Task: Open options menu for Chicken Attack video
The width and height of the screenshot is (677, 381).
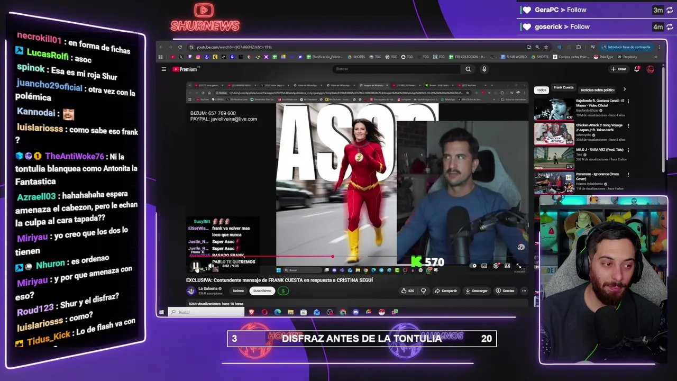Action: [628, 126]
